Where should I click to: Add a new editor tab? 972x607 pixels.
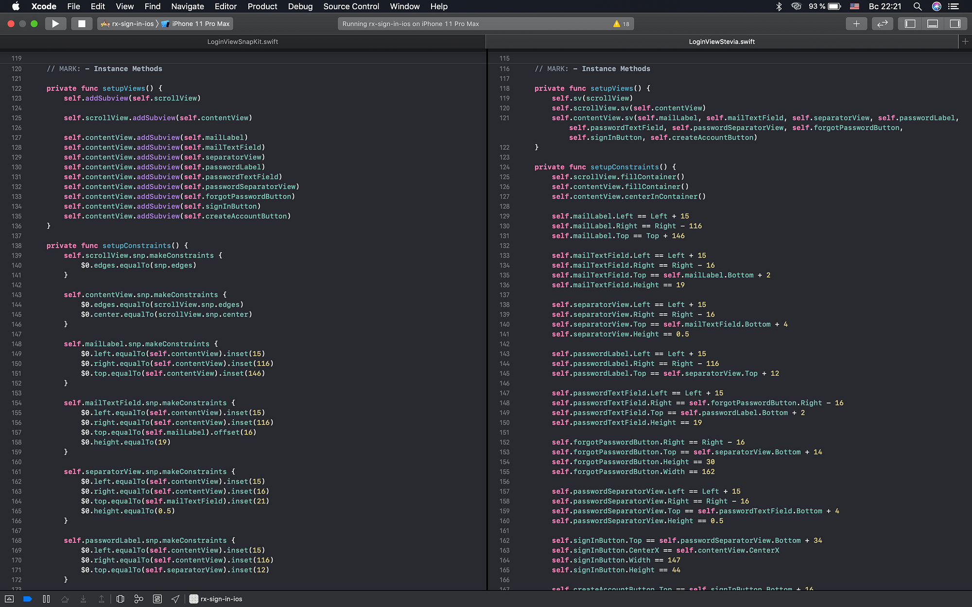(965, 42)
